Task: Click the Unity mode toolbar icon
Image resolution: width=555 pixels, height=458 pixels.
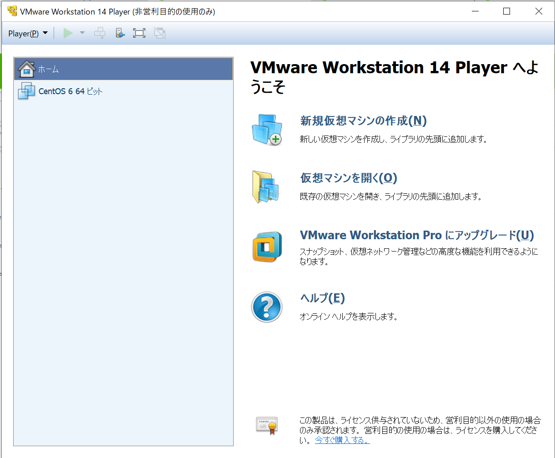Action: click(x=160, y=33)
